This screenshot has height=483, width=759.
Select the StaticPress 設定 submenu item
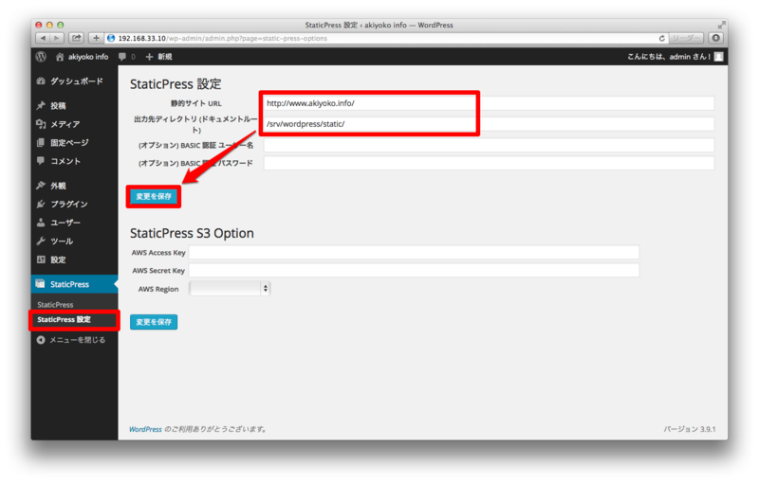tap(64, 320)
